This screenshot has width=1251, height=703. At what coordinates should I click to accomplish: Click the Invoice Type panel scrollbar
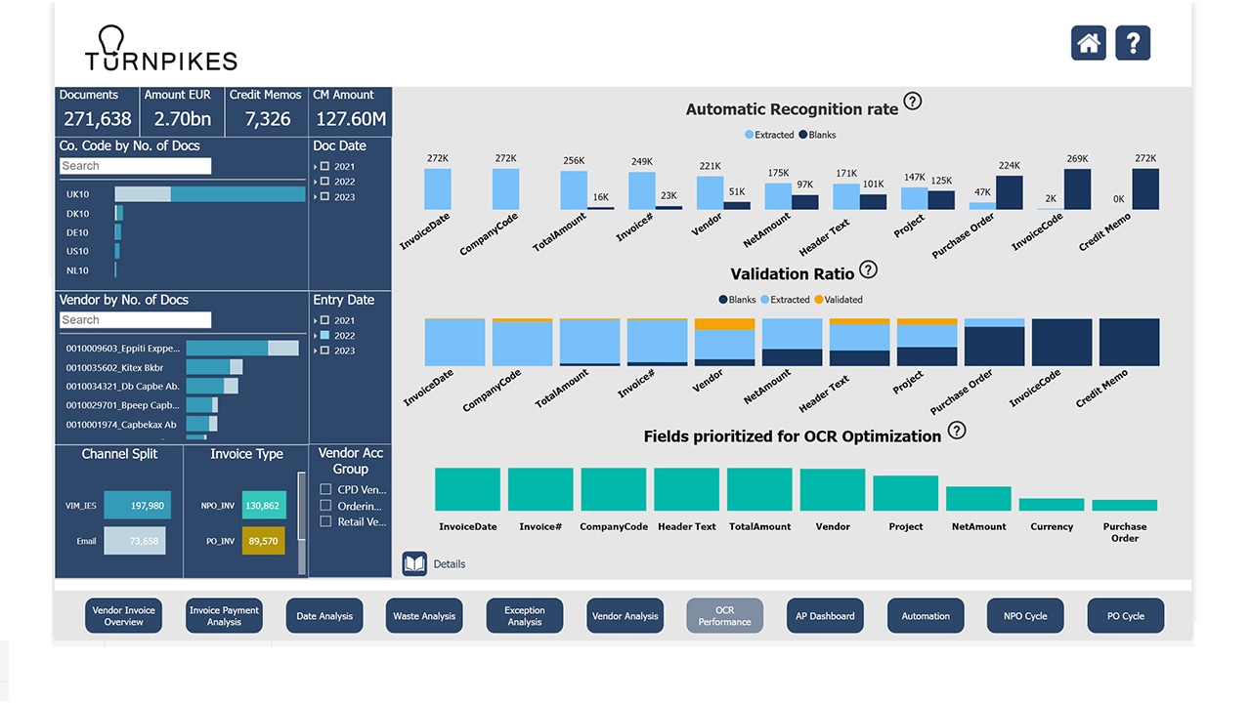302,522
